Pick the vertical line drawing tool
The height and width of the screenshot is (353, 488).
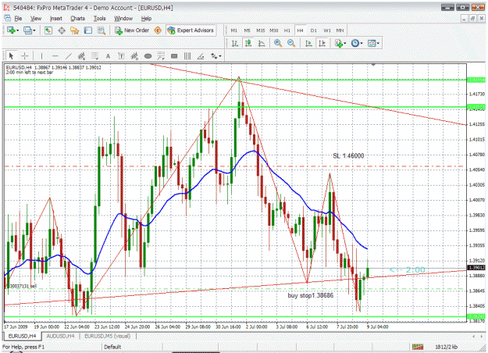point(41,56)
